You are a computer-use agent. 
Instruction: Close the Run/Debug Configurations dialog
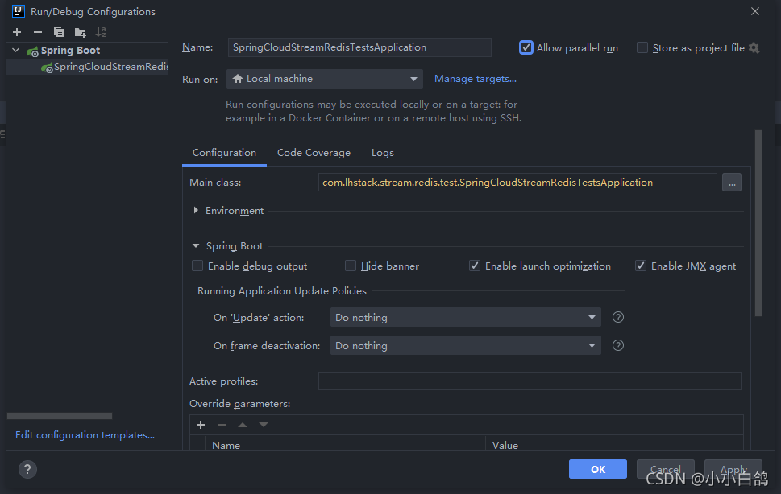click(x=755, y=11)
